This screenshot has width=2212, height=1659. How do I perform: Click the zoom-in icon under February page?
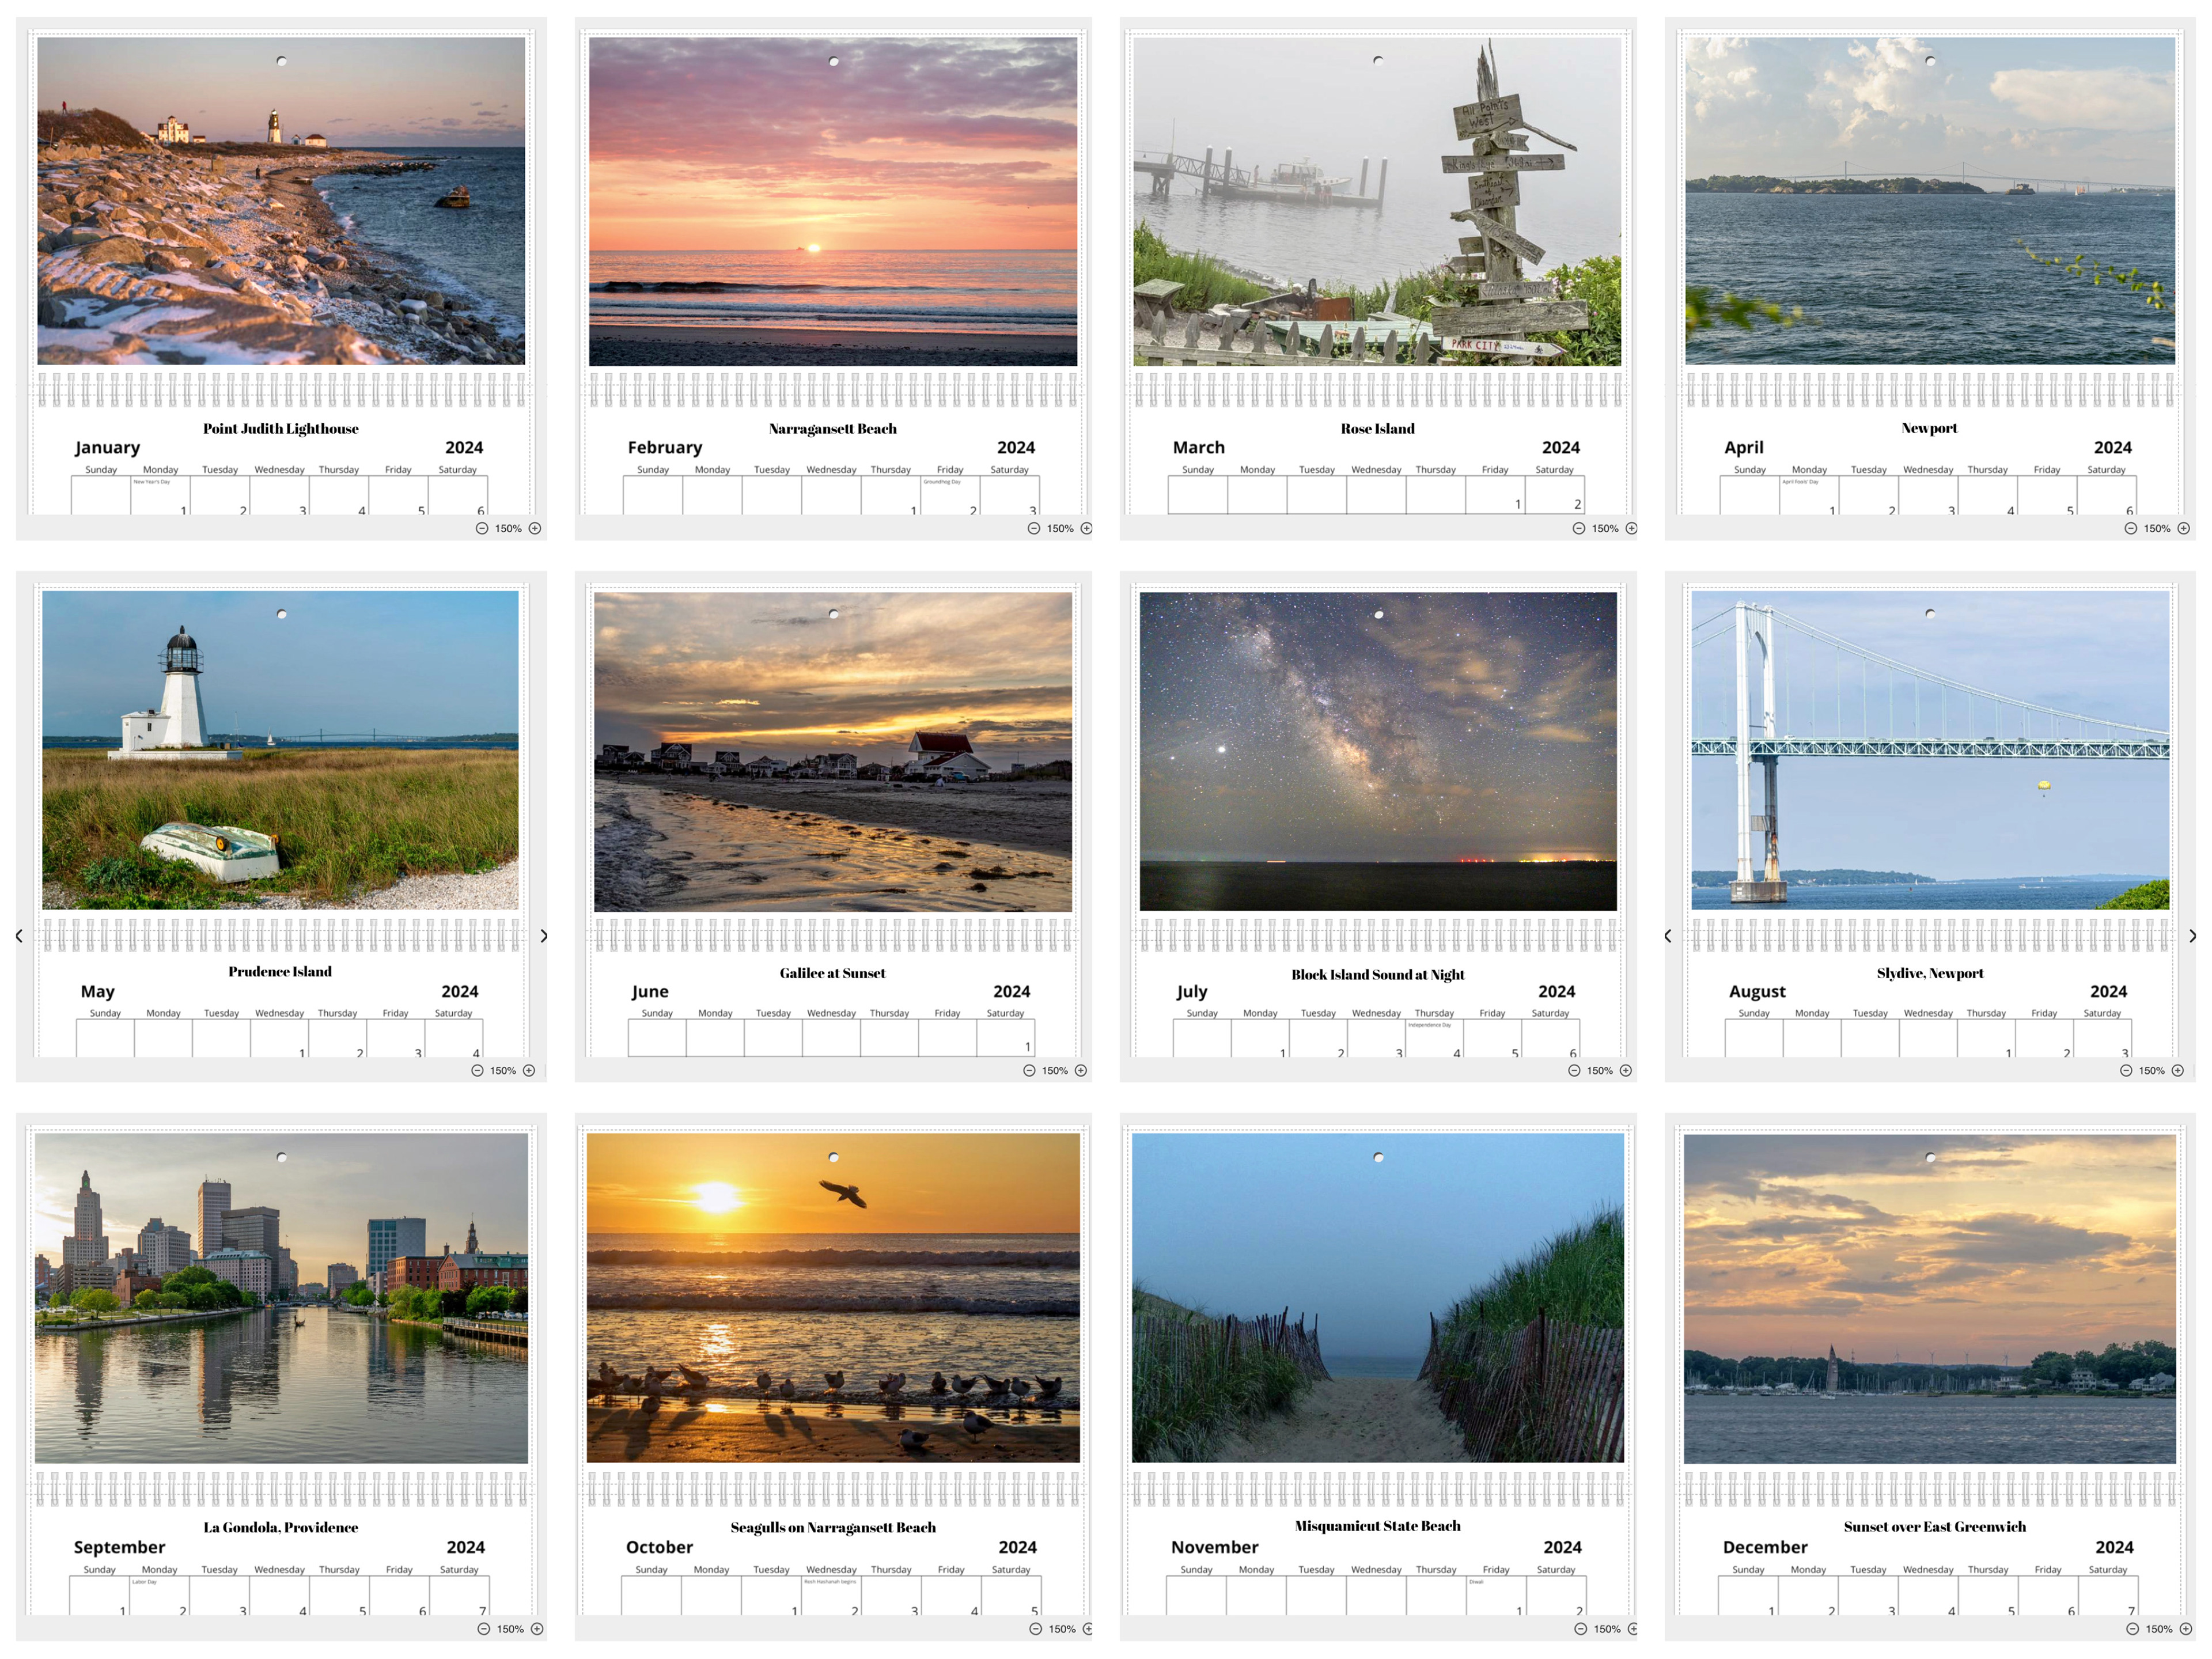coord(1086,528)
